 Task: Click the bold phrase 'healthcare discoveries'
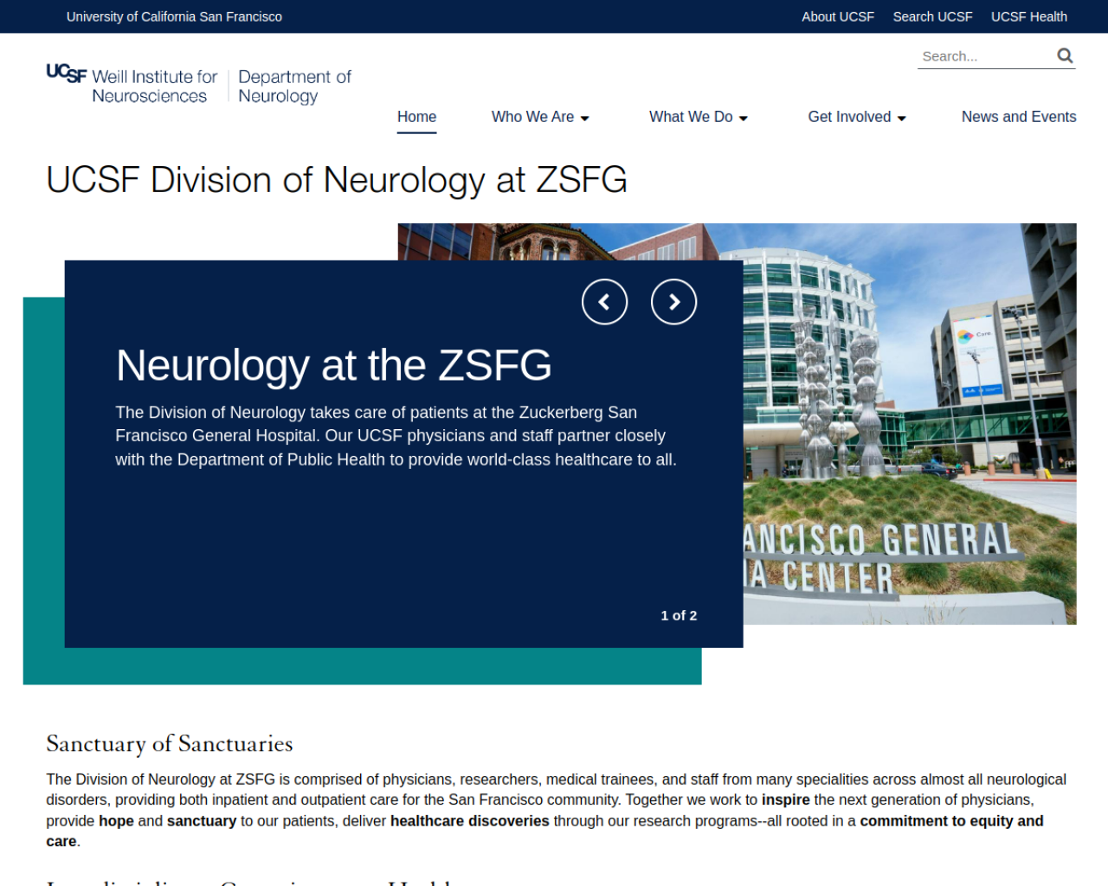coord(469,820)
